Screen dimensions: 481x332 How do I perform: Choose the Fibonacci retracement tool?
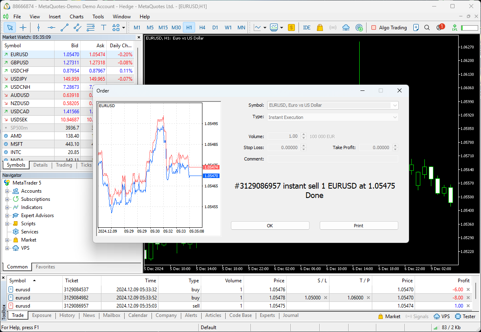pyautogui.click(x=90, y=28)
